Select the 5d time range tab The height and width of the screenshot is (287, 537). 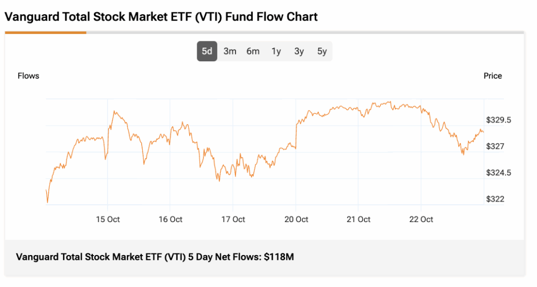point(207,51)
